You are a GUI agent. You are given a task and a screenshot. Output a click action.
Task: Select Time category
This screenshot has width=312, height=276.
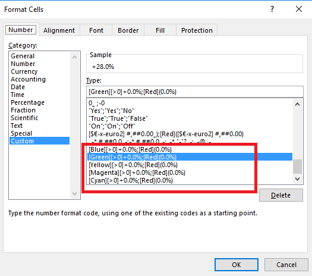[40, 95]
